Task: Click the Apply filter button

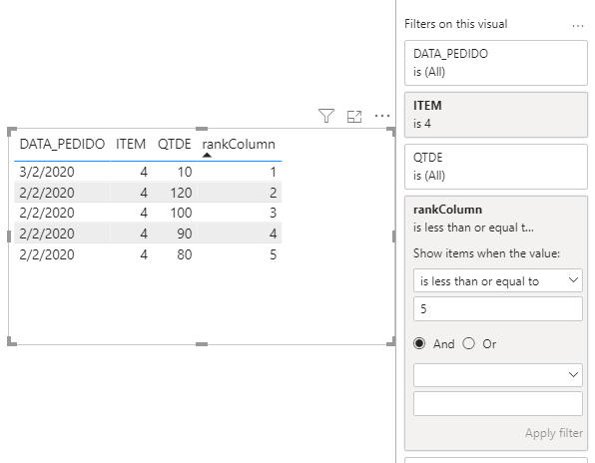Action: point(554,433)
